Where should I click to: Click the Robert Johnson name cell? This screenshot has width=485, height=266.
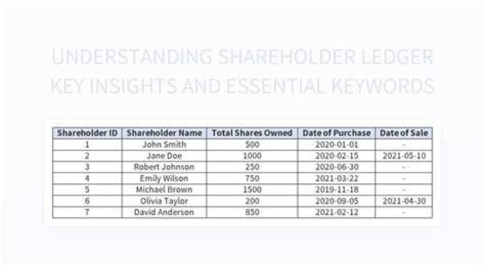tap(164, 167)
